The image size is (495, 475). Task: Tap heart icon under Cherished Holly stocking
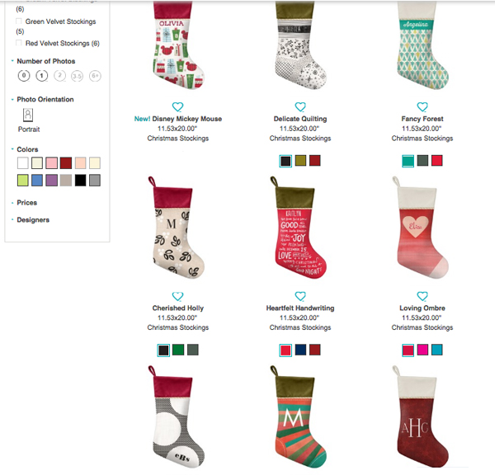coord(177,296)
